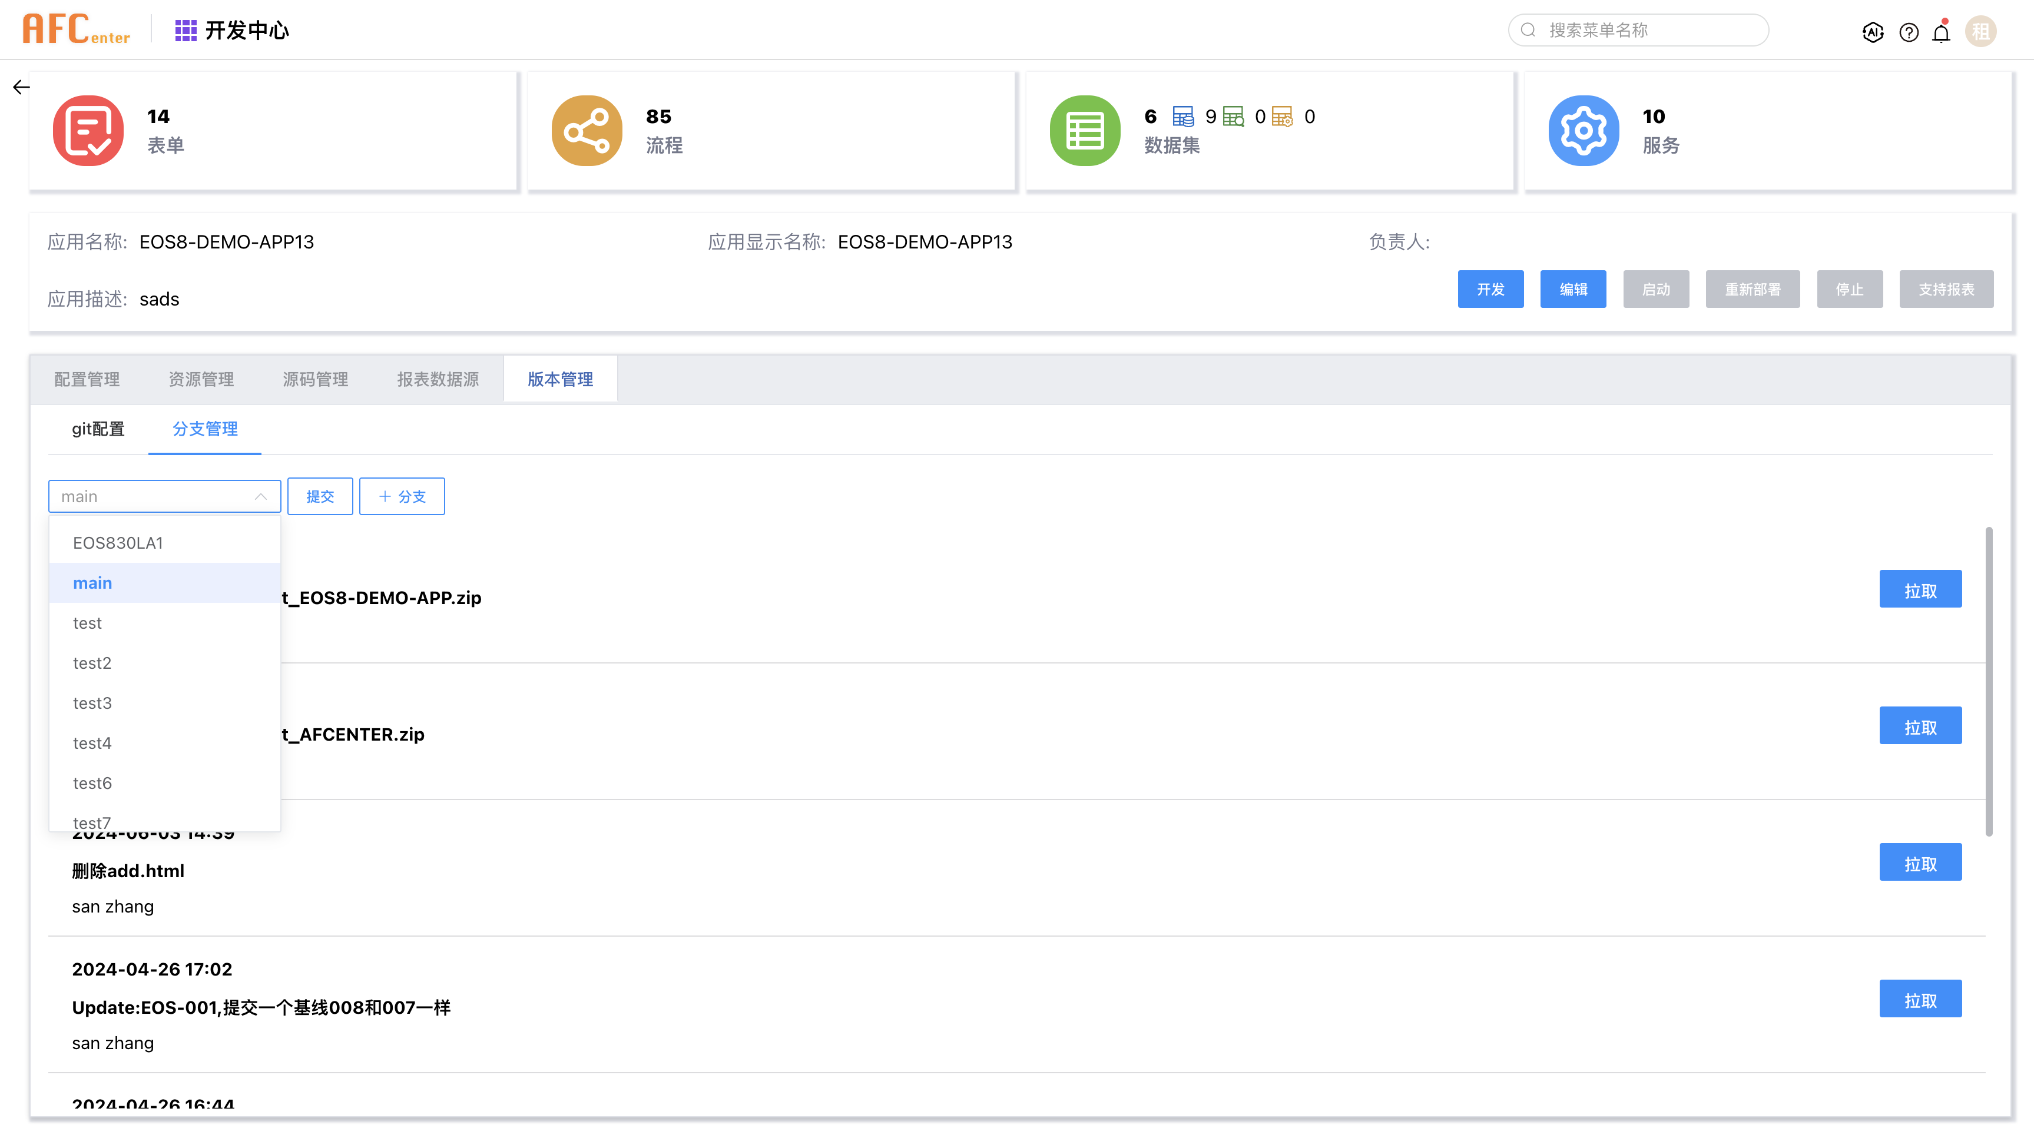The width and height of the screenshot is (2034, 1128).
Task: Collapse the branch selector dropdown chevron
Action: [260, 496]
